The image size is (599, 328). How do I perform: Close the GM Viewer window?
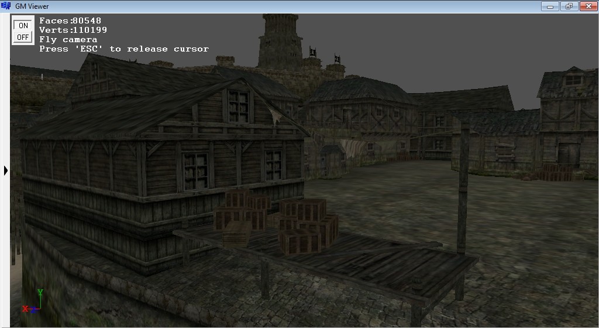click(588, 6)
